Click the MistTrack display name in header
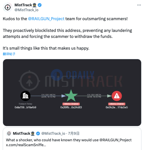This screenshot has height=150, width=145. tap(23, 5)
